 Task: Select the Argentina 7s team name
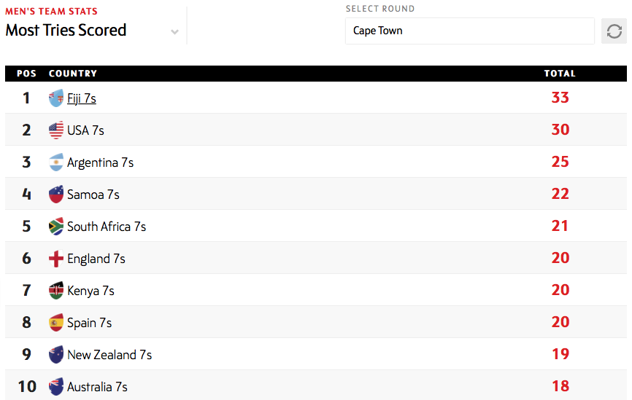pyautogui.click(x=100, y=162)
